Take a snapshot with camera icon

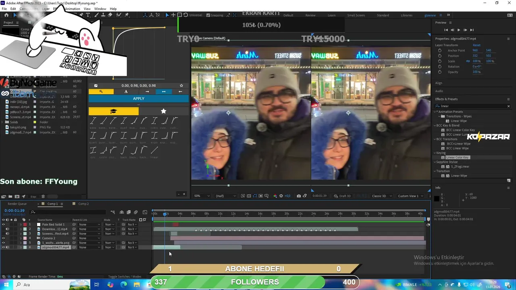[x=299, y=196]
